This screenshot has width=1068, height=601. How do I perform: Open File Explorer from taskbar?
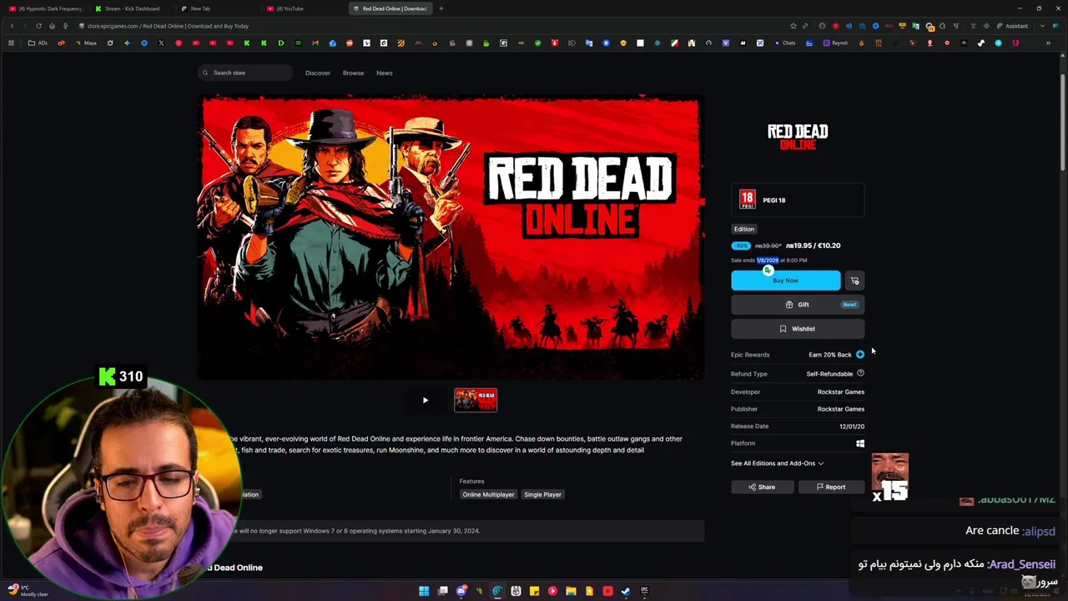point(571,591)
